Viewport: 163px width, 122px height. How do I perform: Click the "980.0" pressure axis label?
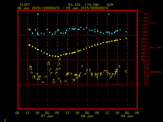(145, 39)
